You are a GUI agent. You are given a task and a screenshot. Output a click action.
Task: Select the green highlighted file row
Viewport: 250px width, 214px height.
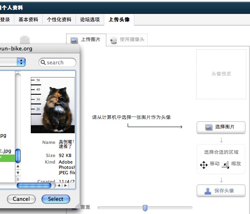click(7, 158)
